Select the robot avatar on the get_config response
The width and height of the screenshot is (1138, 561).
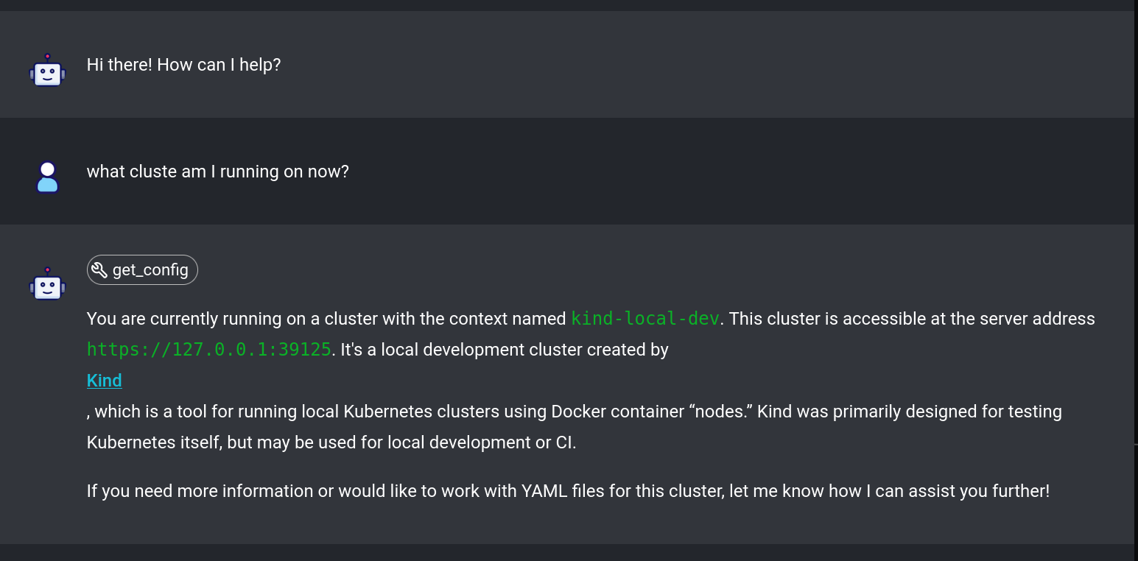[x=47, y=286]
